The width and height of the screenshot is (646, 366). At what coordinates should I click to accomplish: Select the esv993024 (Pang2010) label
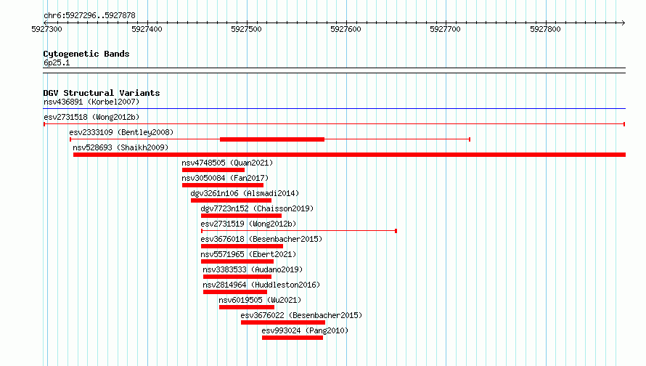point(305,330)
